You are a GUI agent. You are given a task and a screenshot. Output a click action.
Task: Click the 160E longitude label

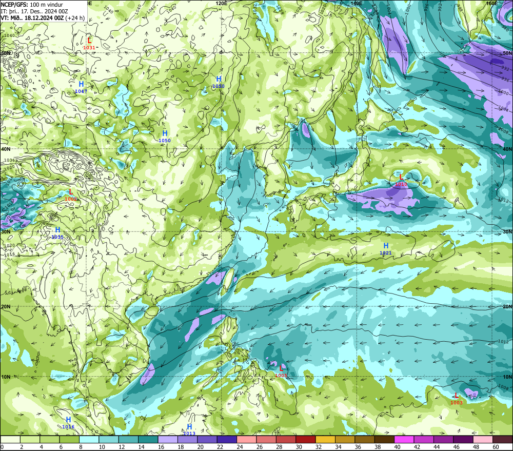click(x=492, y=3)
